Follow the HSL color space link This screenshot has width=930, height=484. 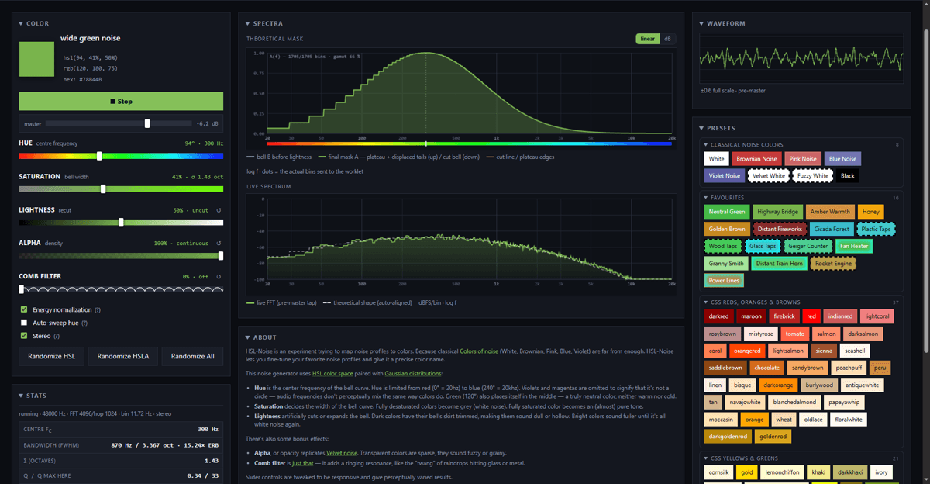334,373
